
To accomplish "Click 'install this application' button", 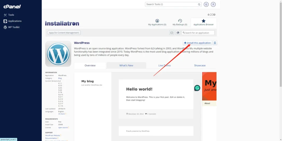I will pos(197,43).
